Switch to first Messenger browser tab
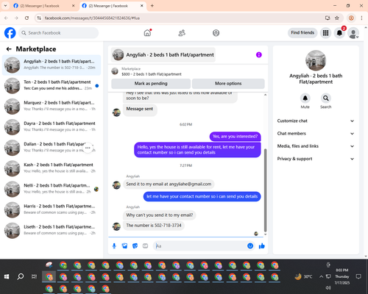368x294 pixels. (42, 6)
